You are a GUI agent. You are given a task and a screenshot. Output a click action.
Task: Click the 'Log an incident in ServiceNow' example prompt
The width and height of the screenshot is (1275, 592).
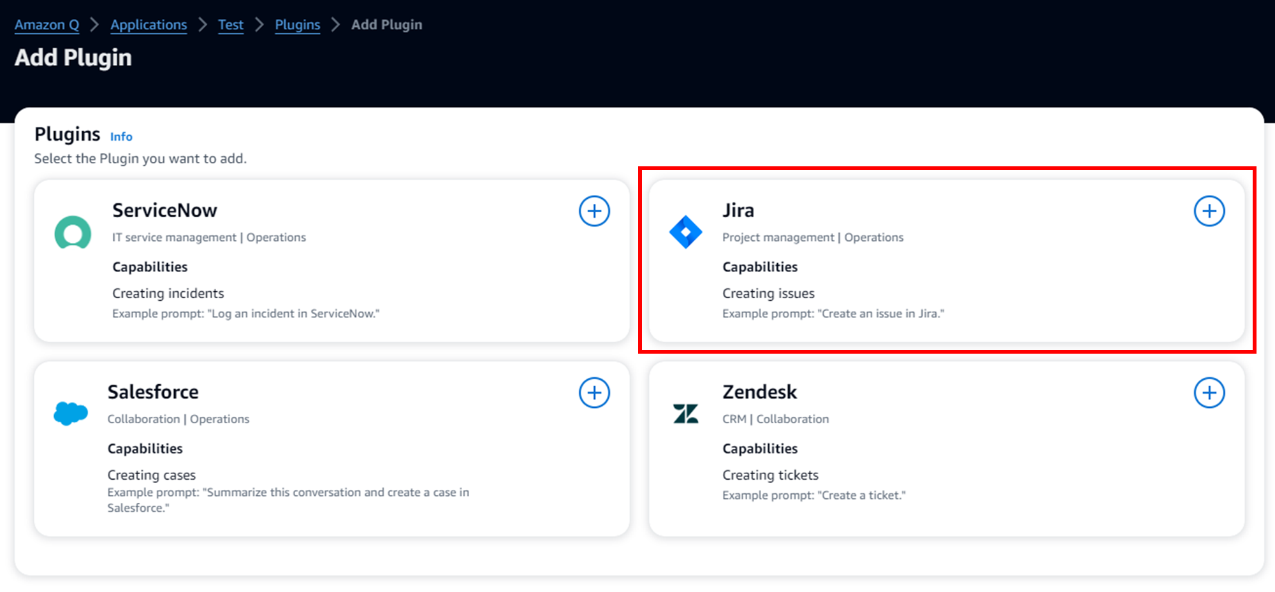(246, 314)
